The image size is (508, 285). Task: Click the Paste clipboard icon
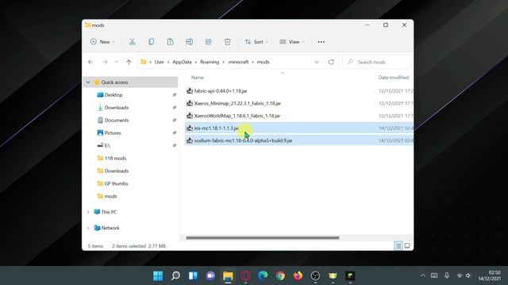[x=171, y=42]
